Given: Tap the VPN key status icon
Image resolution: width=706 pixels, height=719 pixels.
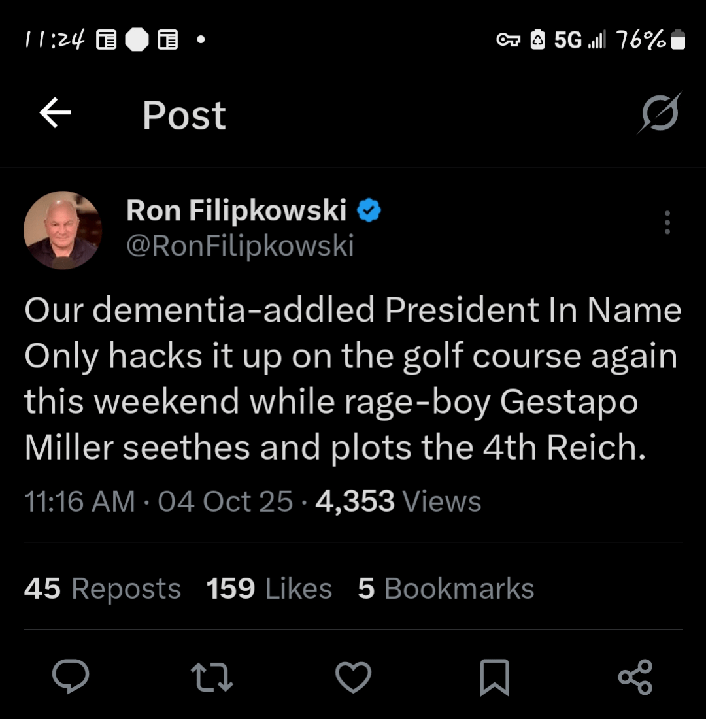Looking at the screenshot, I should [x=508, y=41].
